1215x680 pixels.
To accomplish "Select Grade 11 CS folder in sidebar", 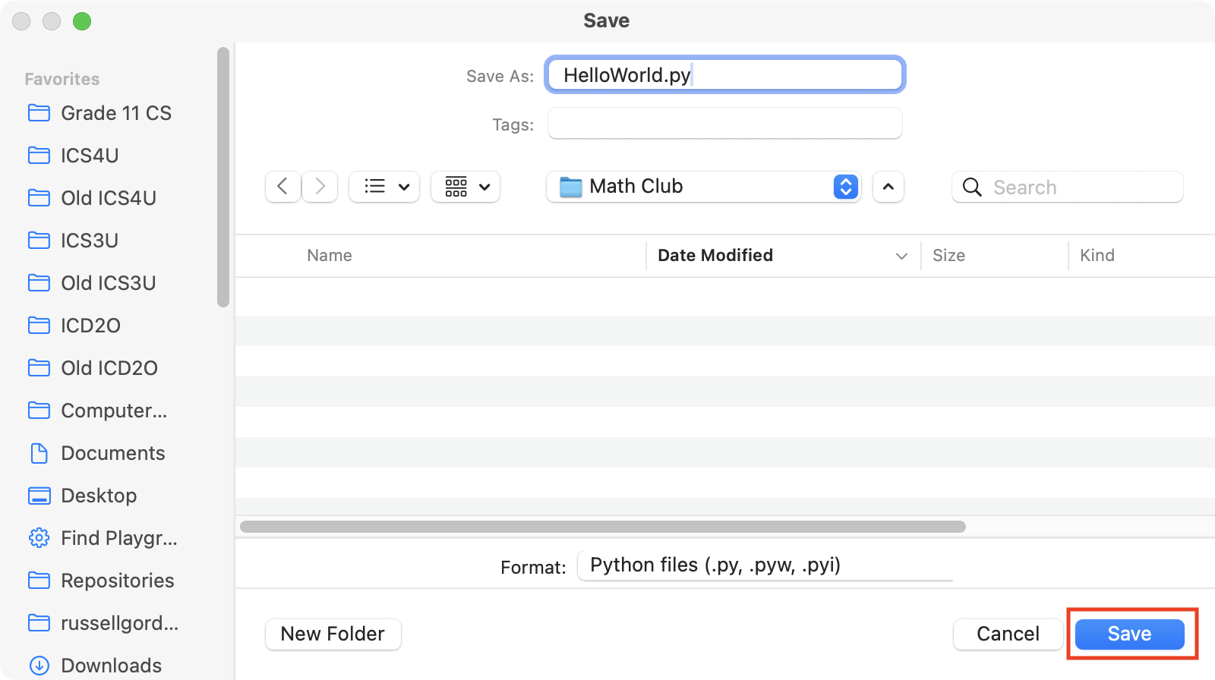I will coord(115,113).
